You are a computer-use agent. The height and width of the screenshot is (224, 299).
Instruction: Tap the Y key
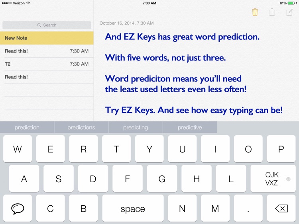tap(149, 149)
